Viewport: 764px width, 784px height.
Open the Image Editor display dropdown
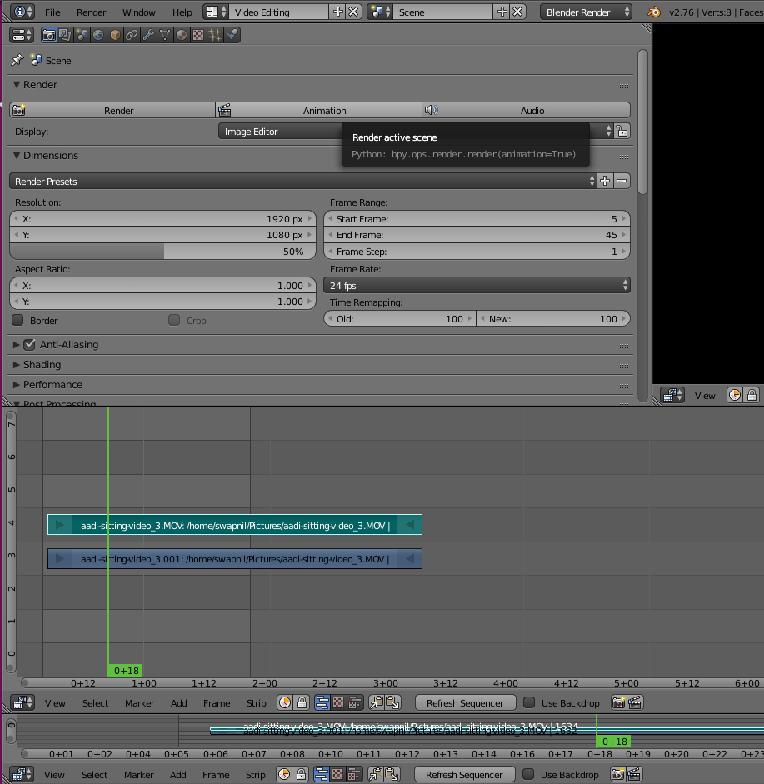point(416,131)
